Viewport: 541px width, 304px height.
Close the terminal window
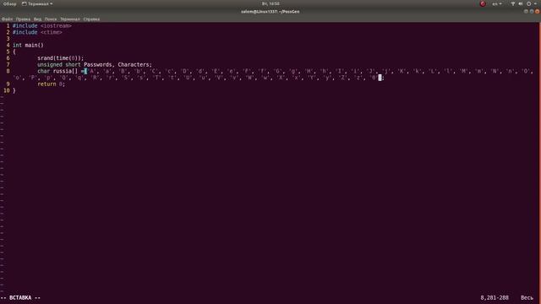click(538, 11)
